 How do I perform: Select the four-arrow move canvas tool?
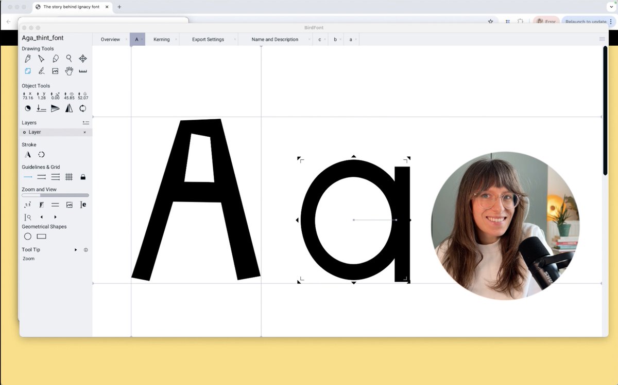[x=83, y=59]
